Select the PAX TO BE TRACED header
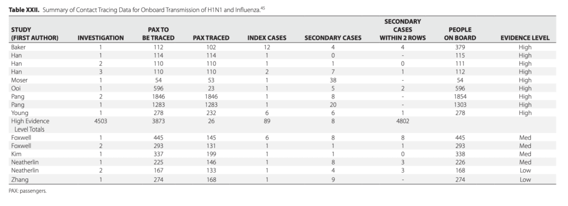Viewport: 568px width, 206px height. point(158,34)
